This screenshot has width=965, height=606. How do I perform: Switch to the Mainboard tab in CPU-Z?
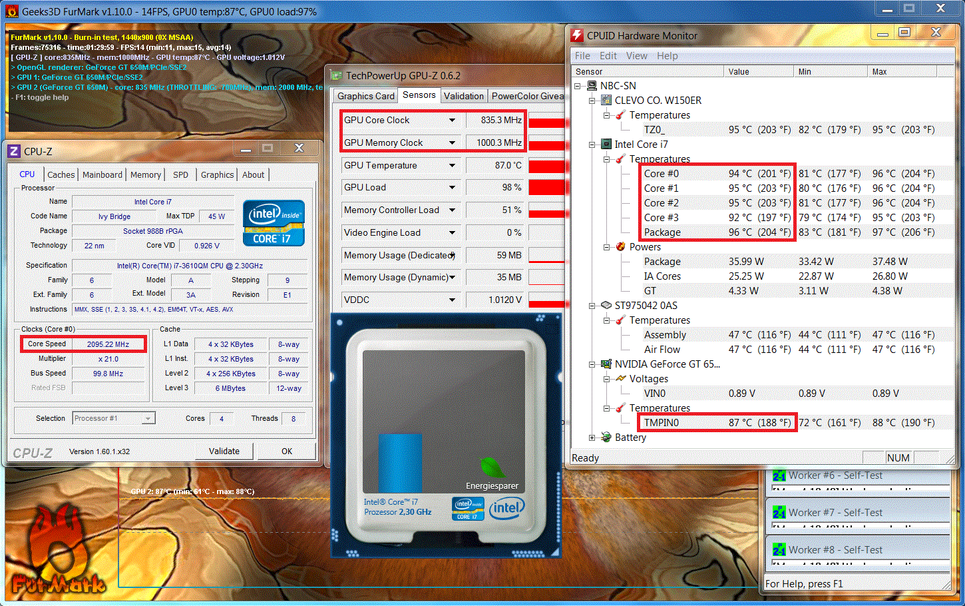[102, 174]
